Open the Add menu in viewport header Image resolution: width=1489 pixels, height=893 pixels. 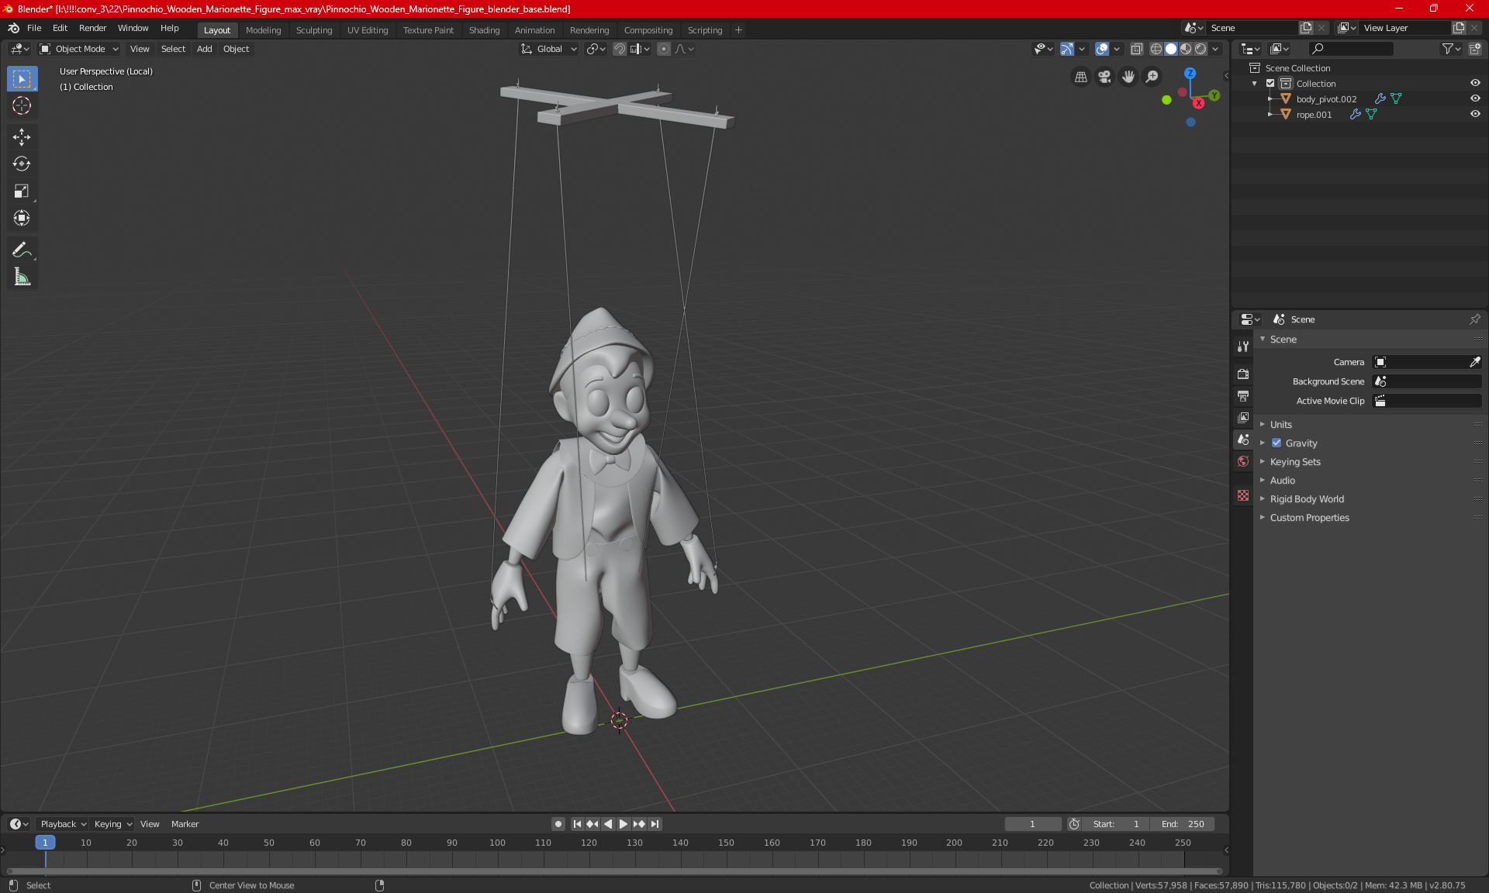coord(204,49)
